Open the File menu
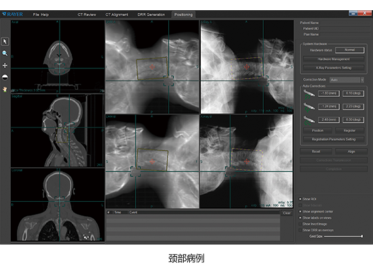This screenshot has height=271, width=373. pos(36,15)
